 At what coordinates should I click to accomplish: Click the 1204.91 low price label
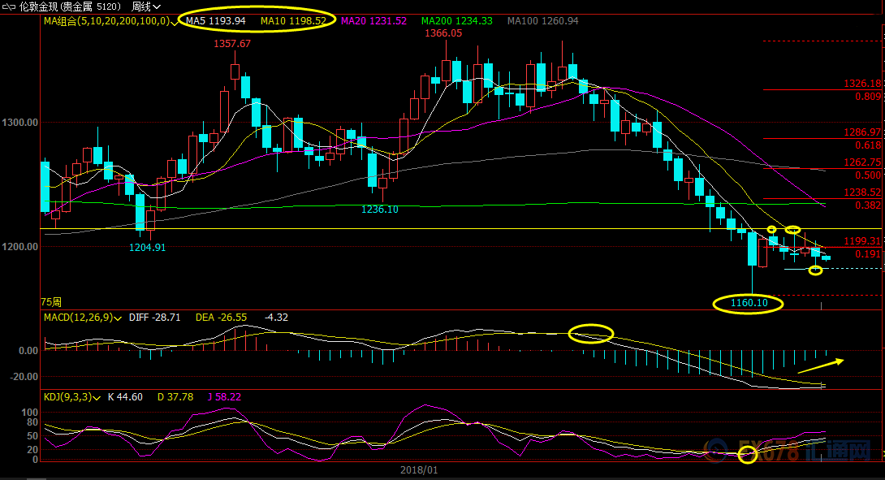click(147, 248)
